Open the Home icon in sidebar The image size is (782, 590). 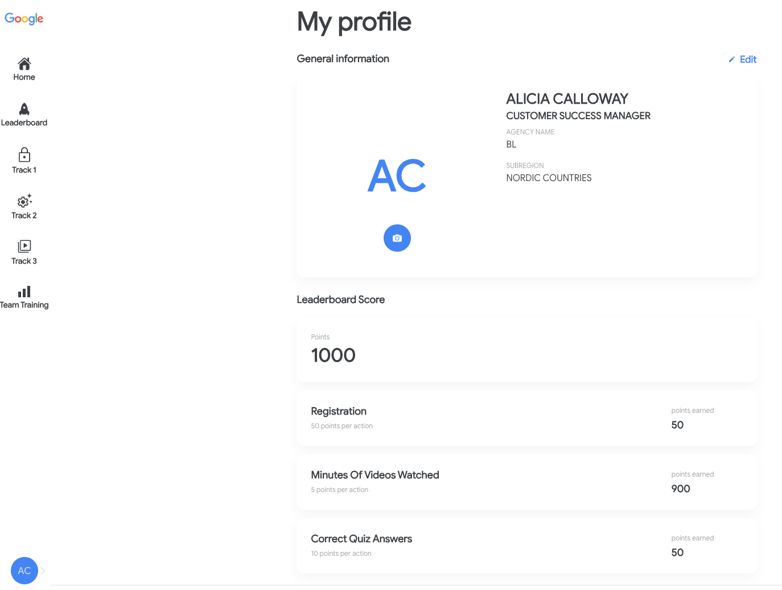[x=24, y=63]
